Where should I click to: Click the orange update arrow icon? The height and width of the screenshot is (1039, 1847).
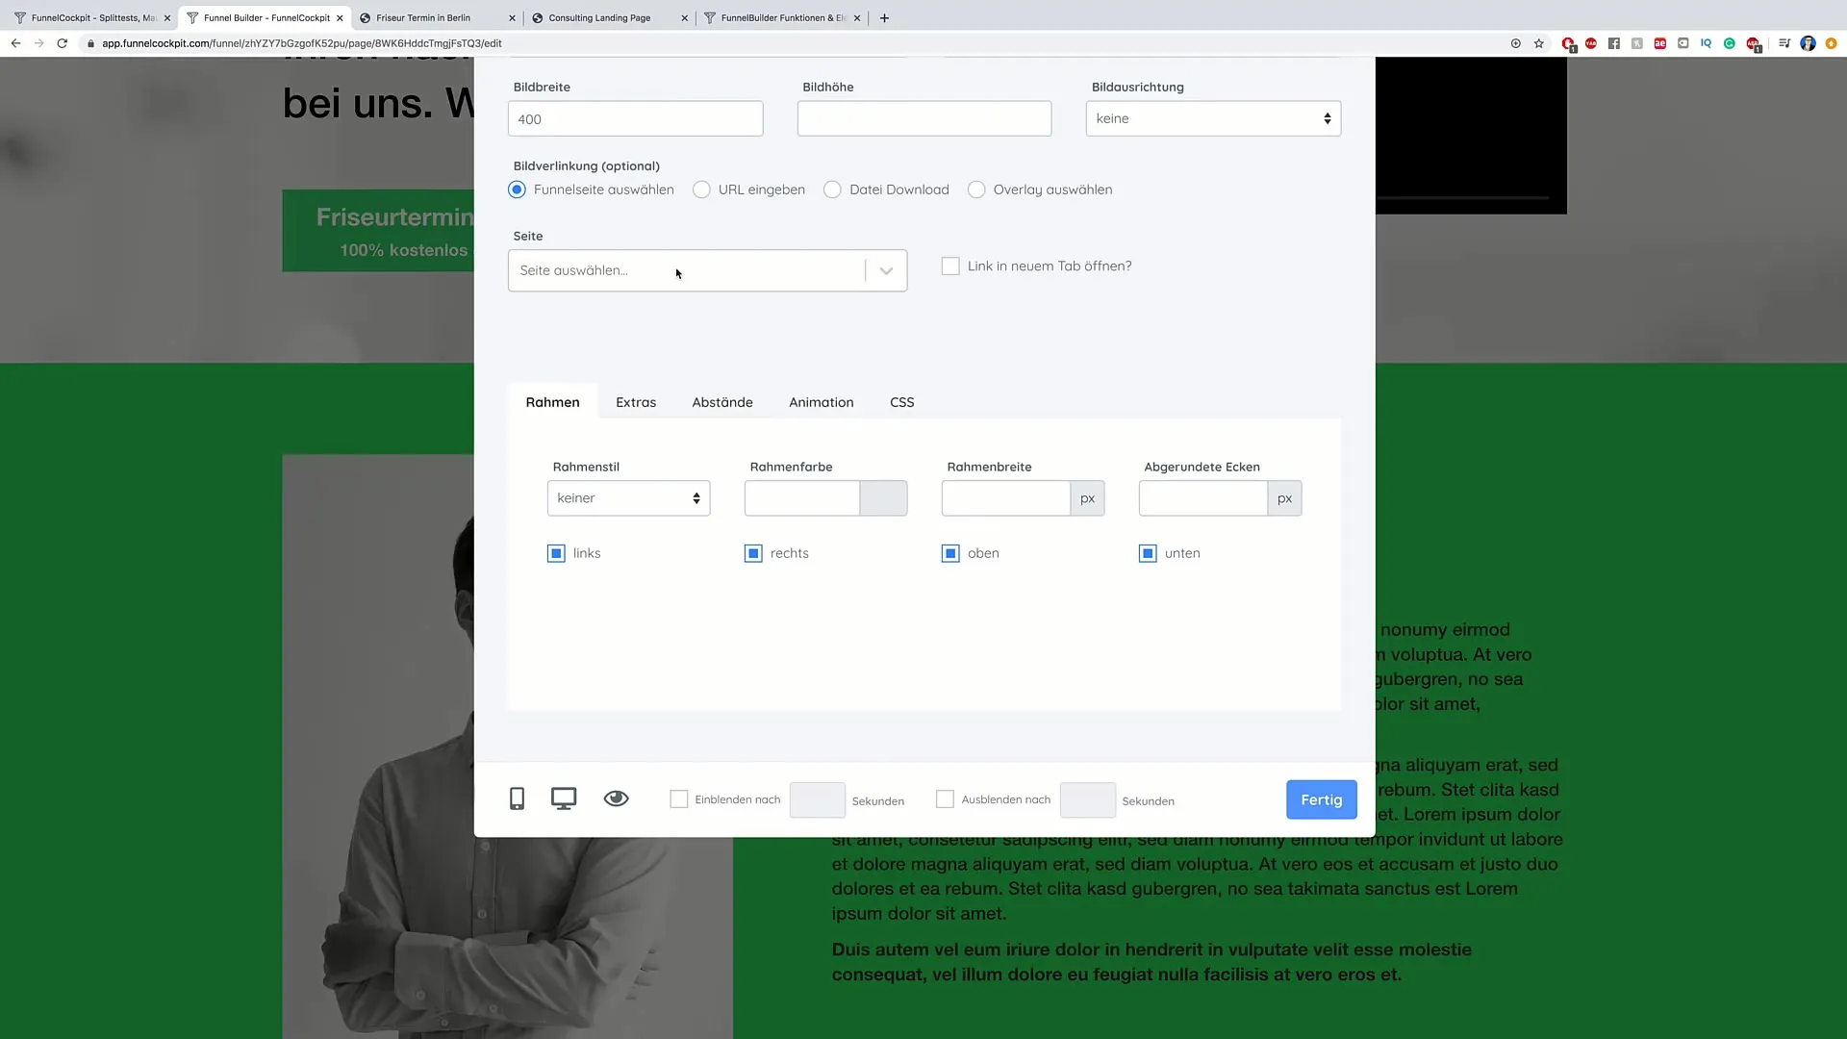1831,43
